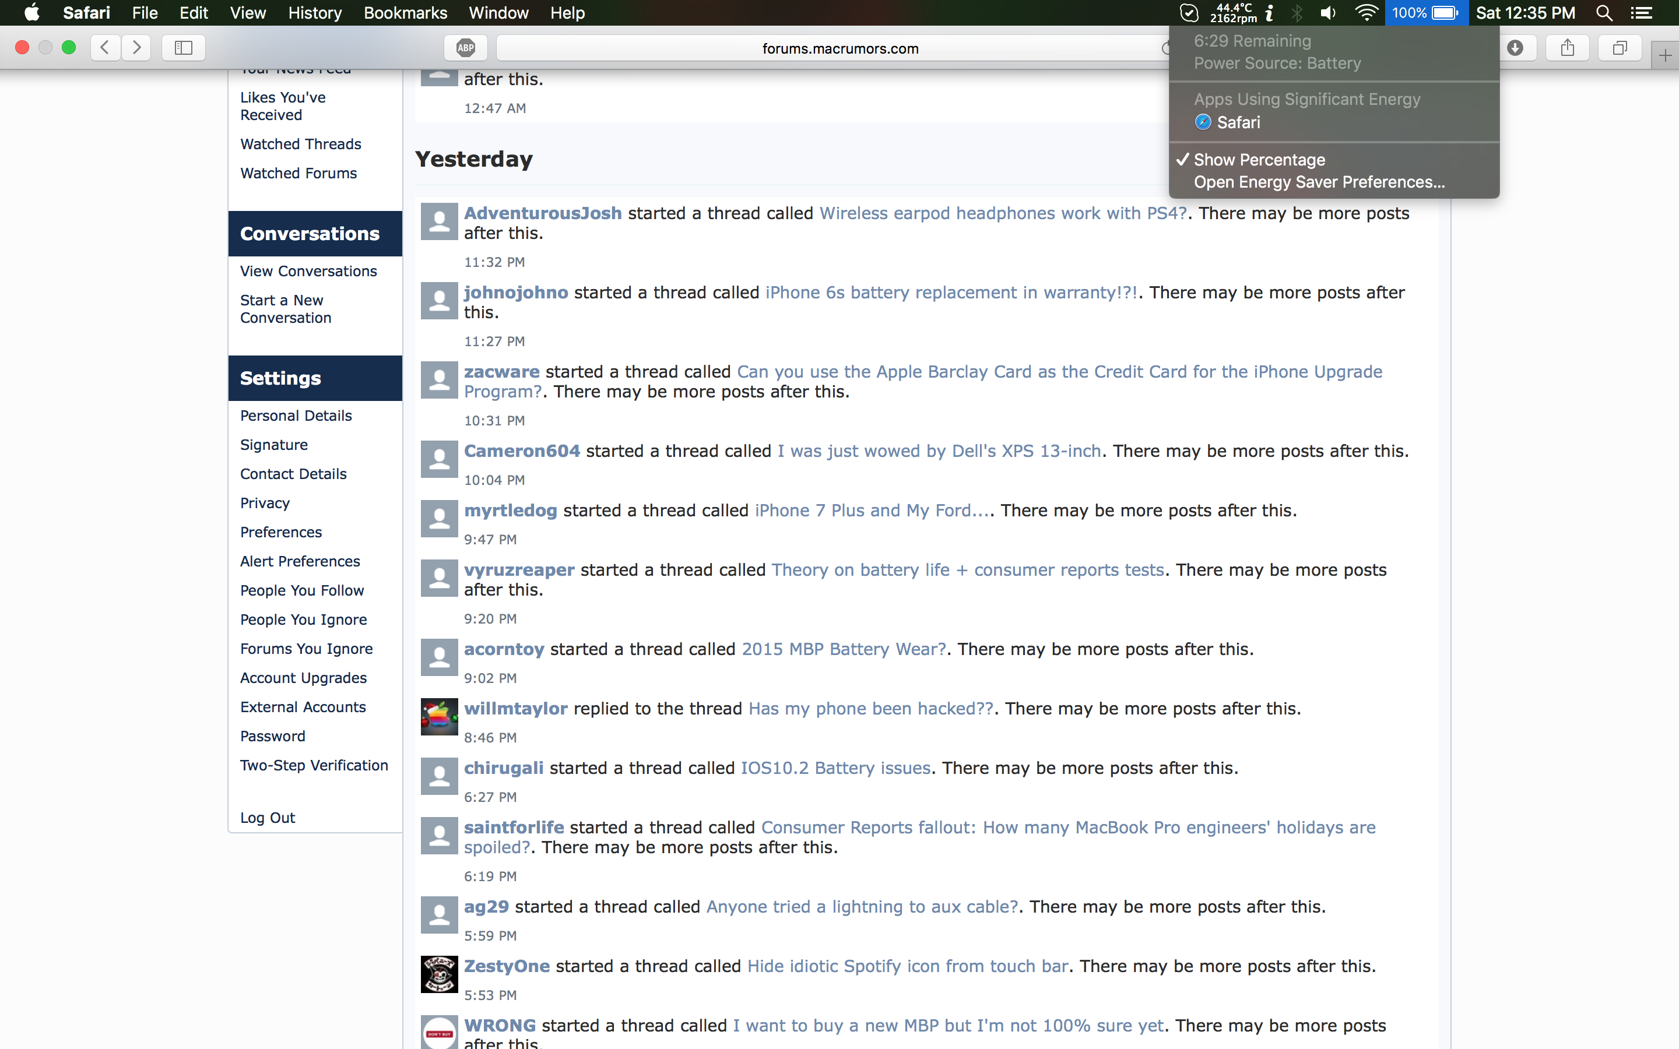This screenshot has height=1049, width=1679.
Task: Show Safari downloads
Action: pos(1515,47)
